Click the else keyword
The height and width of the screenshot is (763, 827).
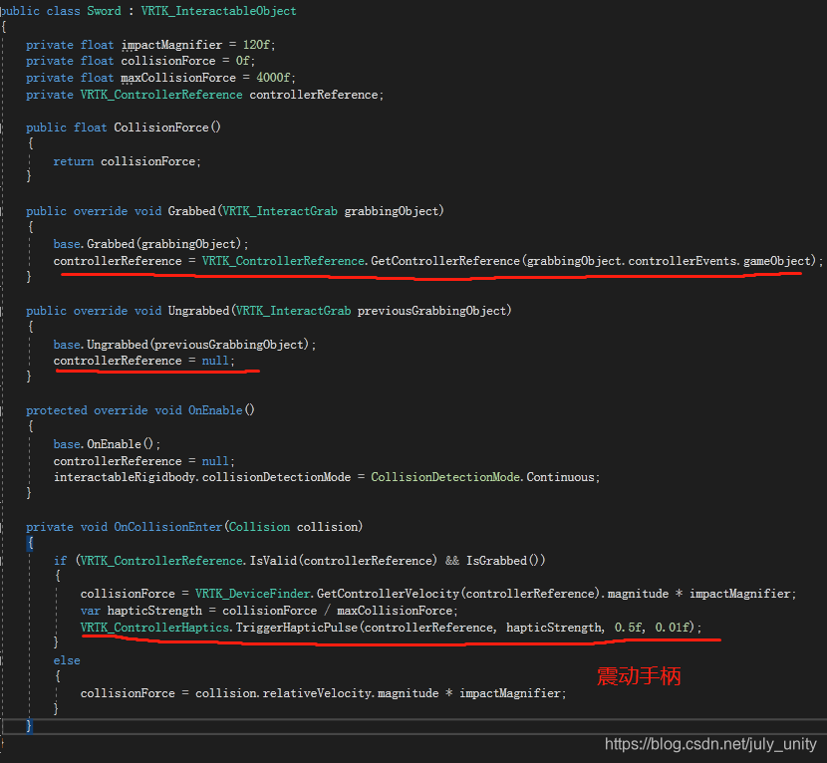(67, 660)
